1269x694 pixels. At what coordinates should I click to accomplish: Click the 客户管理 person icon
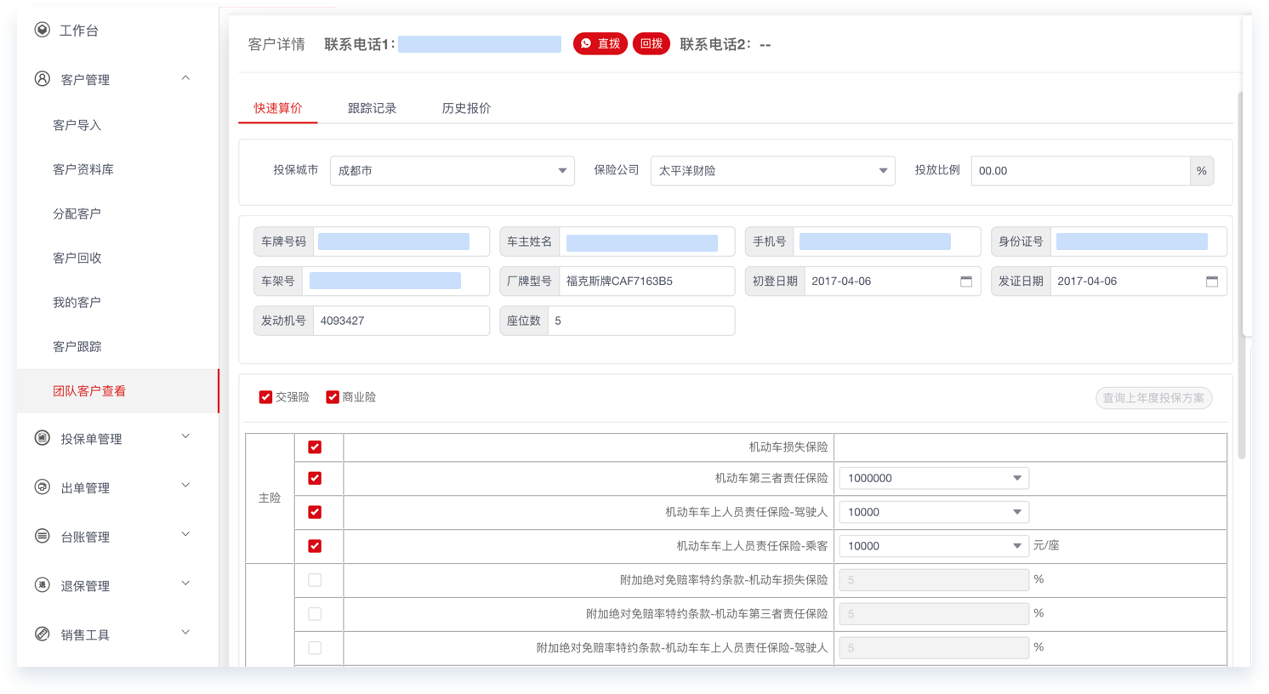click(42, 79)
